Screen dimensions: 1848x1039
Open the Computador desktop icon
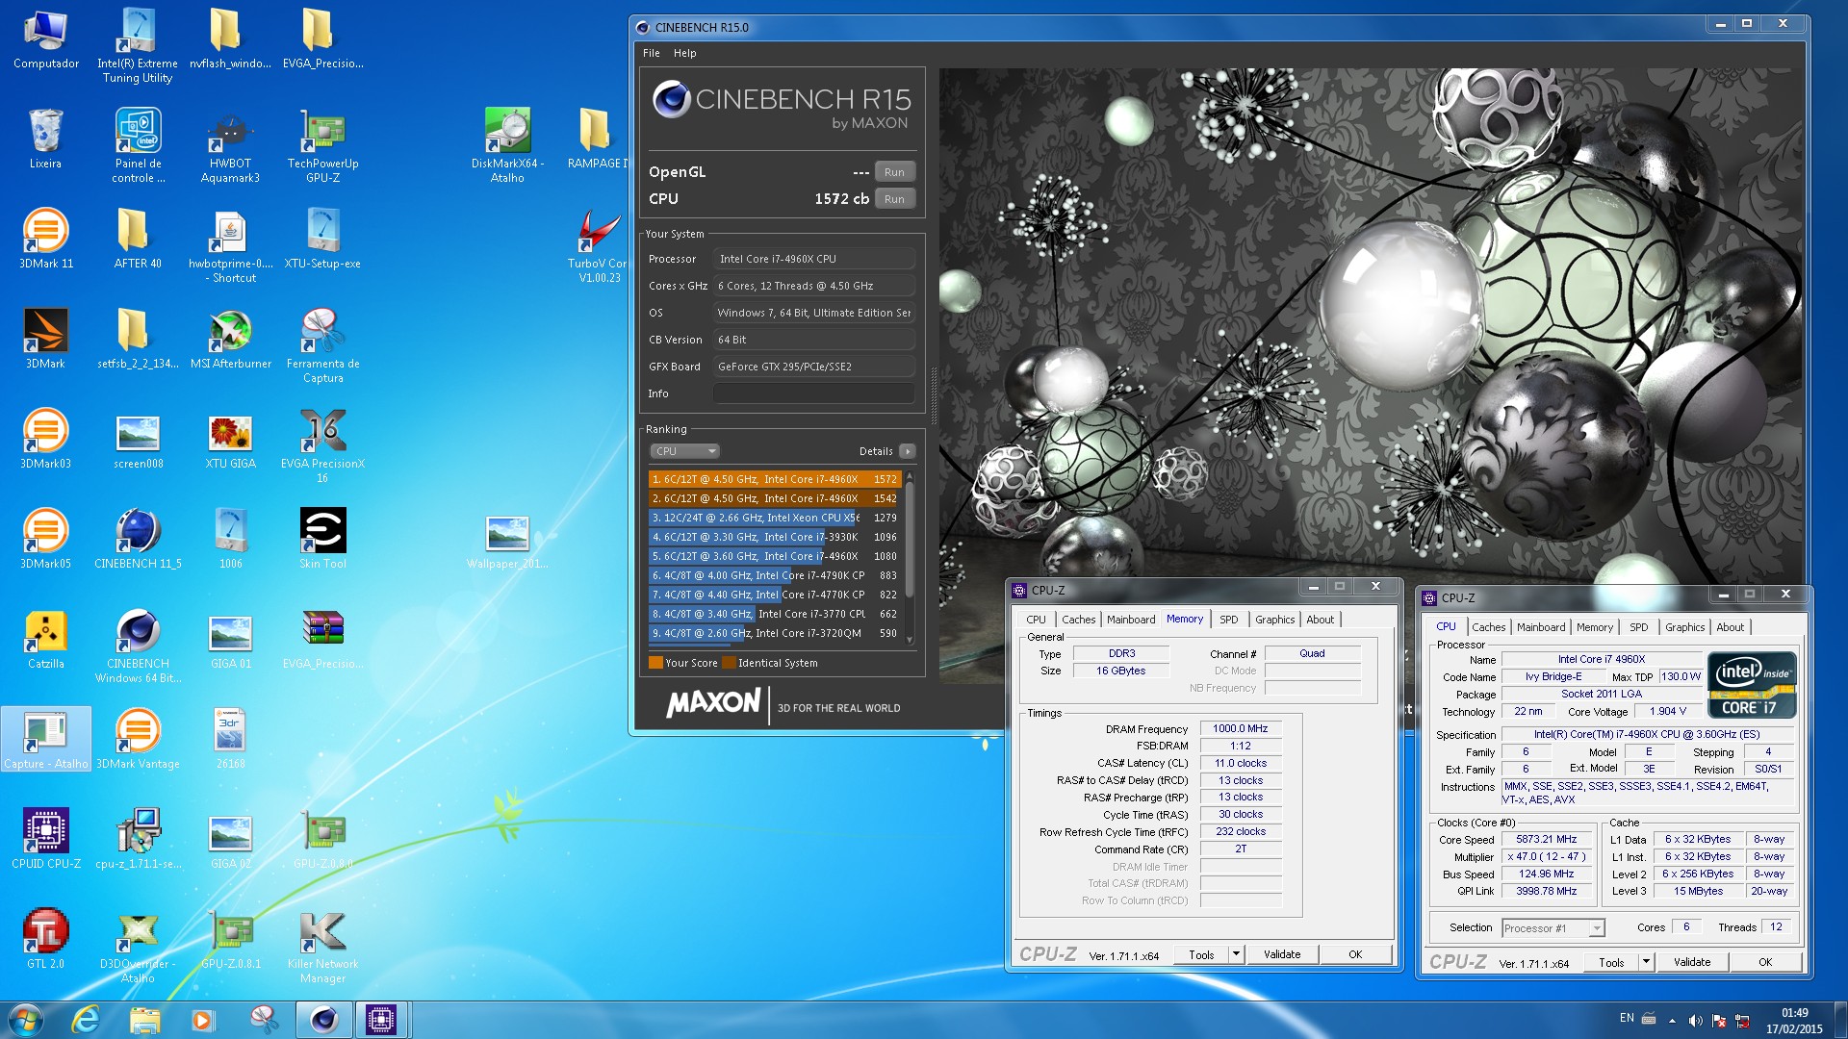[x=45, y=38]
